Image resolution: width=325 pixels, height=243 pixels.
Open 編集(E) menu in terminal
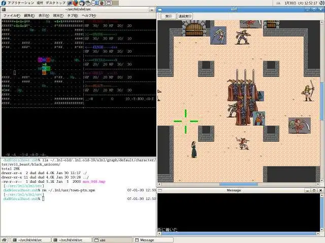(29, 16)
